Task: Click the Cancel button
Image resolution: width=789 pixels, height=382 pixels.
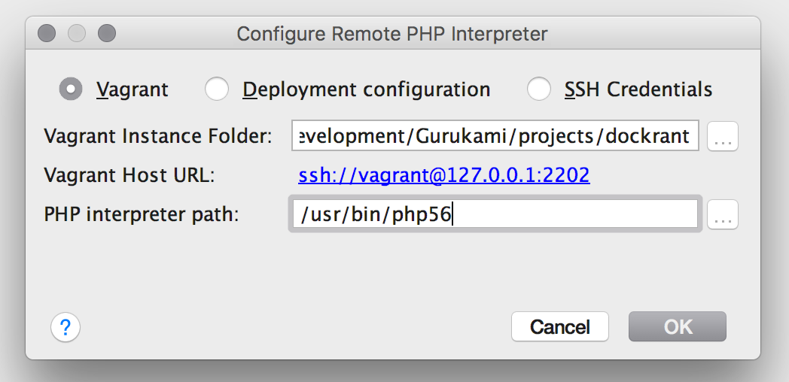Action: pos(559,327)
